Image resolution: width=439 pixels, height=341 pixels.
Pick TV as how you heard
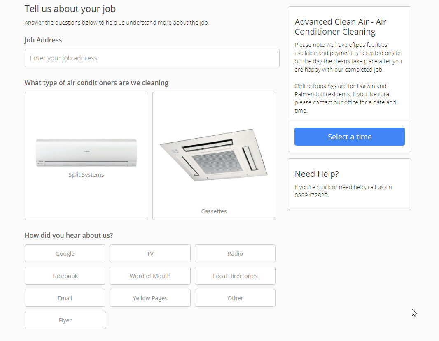[x=150, y=254]
